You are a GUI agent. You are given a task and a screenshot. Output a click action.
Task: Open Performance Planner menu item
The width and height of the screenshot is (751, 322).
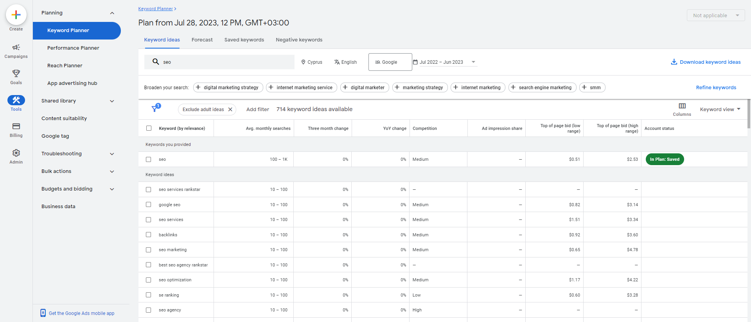click(73, 48)
